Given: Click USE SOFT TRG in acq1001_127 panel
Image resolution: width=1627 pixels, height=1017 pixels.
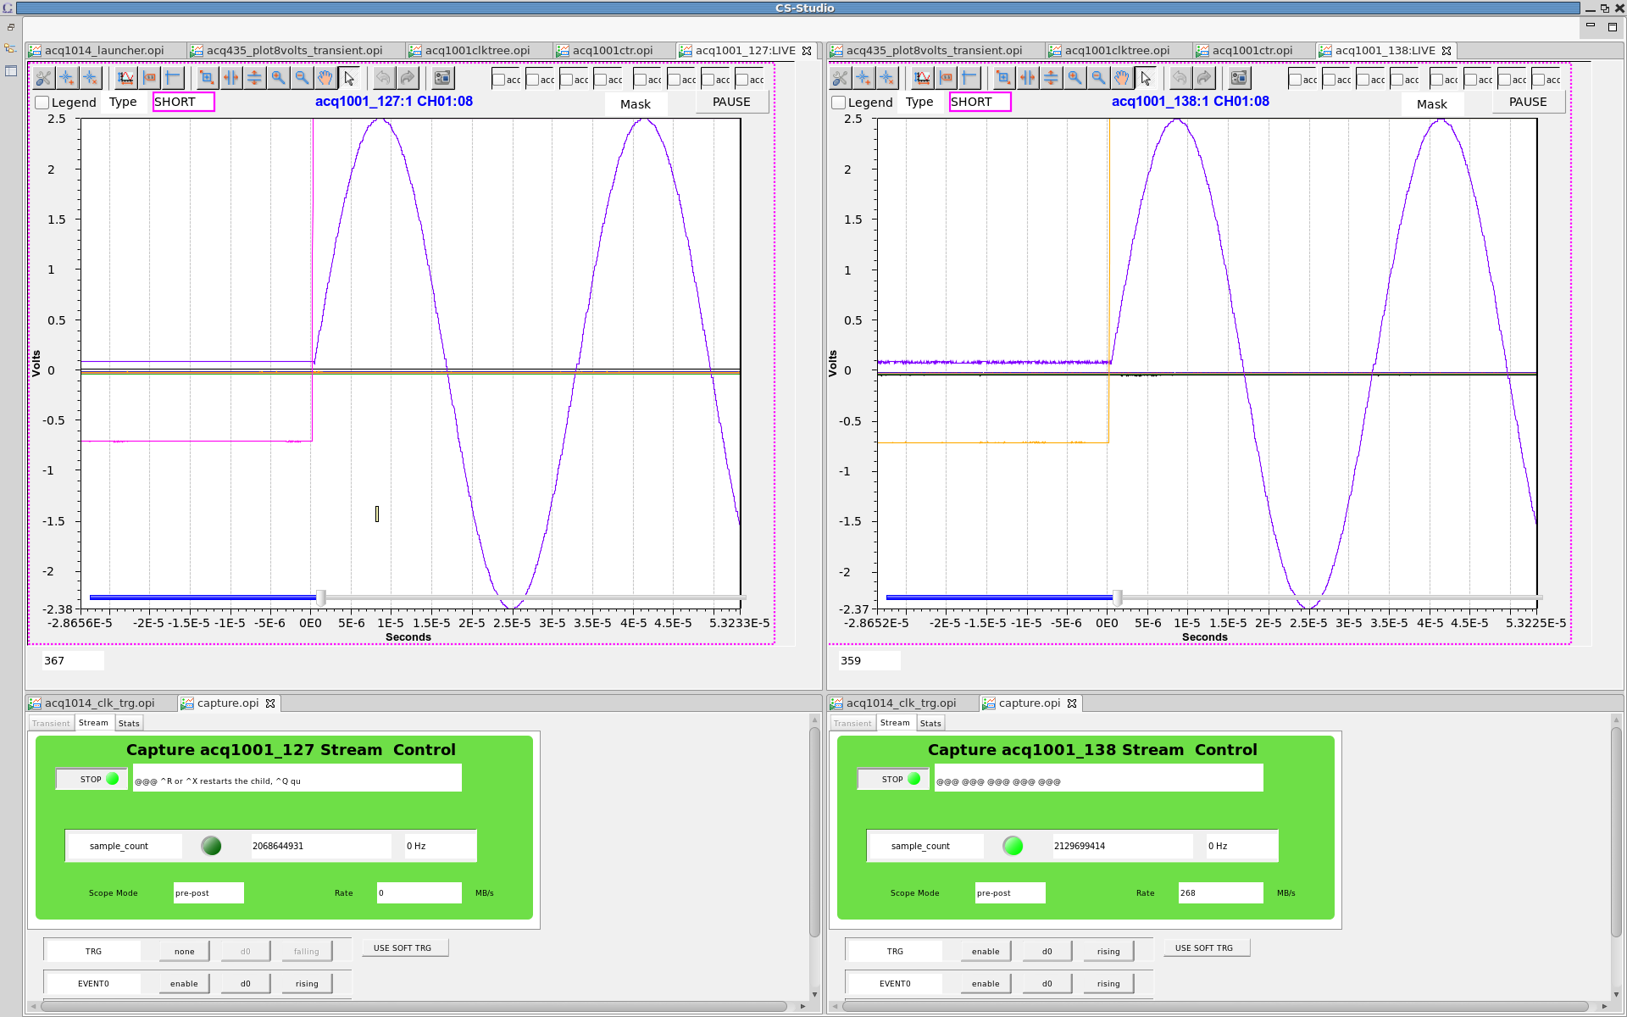Looking at the screenshot, I should [x=403, y=948].
